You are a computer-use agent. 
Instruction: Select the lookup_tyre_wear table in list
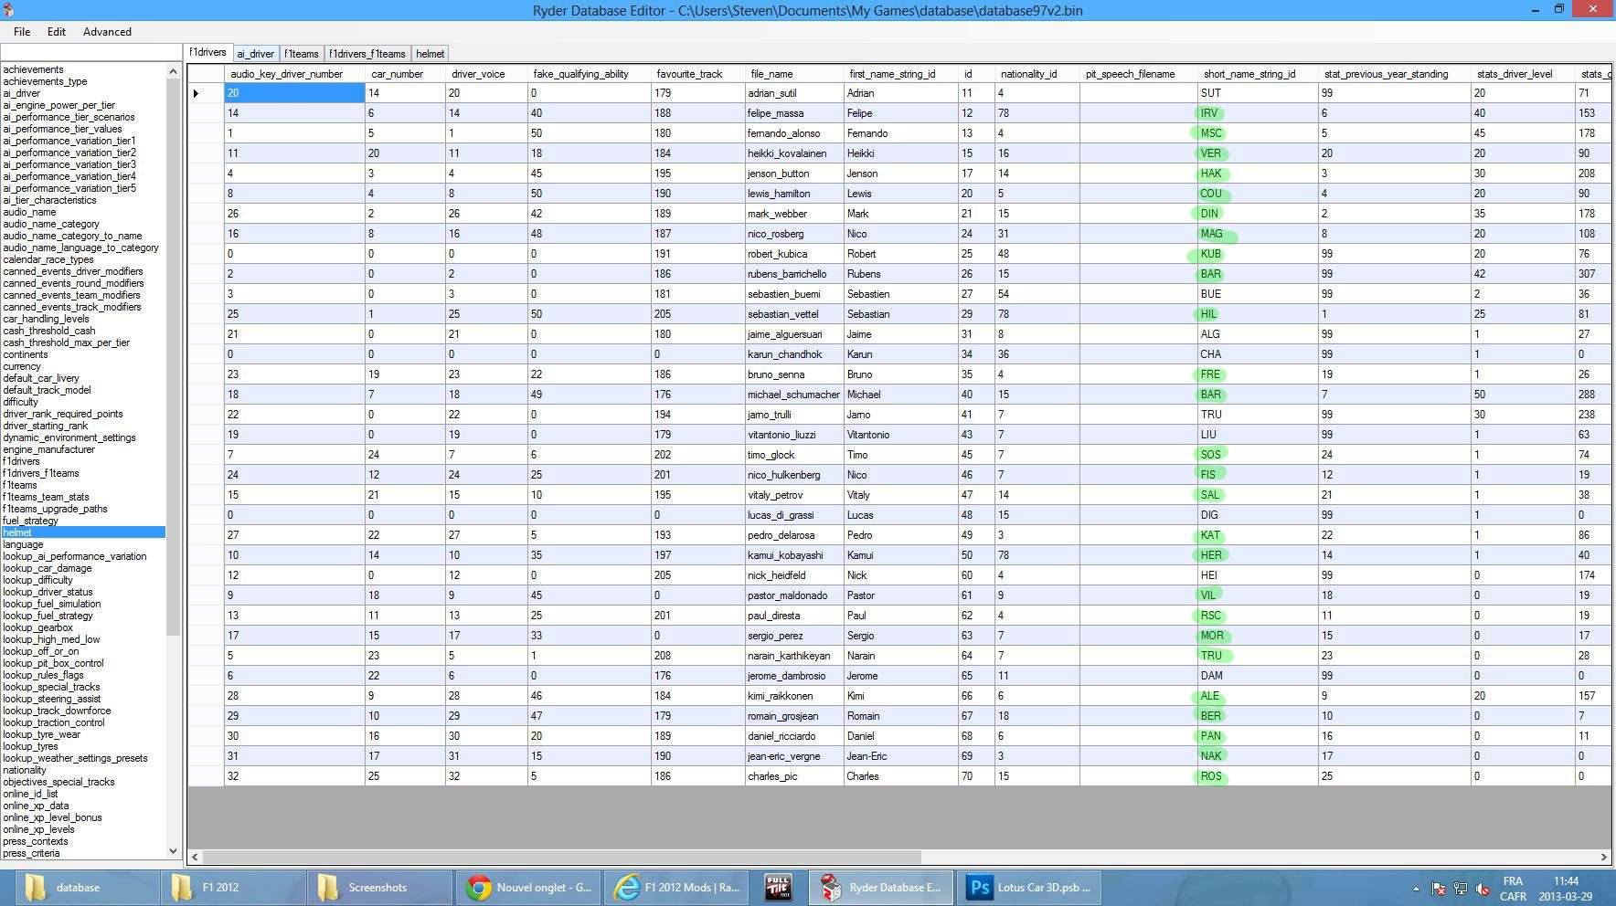click(x=41, y=734)
